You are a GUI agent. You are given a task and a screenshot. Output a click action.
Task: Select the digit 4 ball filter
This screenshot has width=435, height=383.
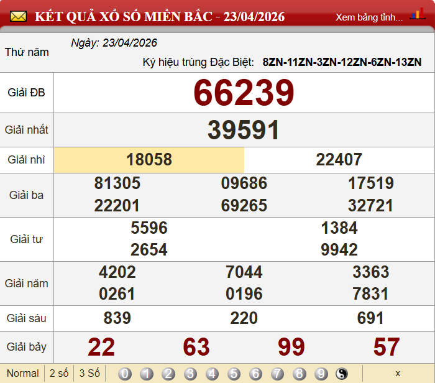(x=212, y=374)
